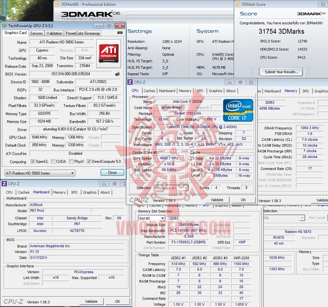Open the Mainboard tab in front CPU-Z window
Viewport: 328px width, 307px height.
tap(167, 91)
